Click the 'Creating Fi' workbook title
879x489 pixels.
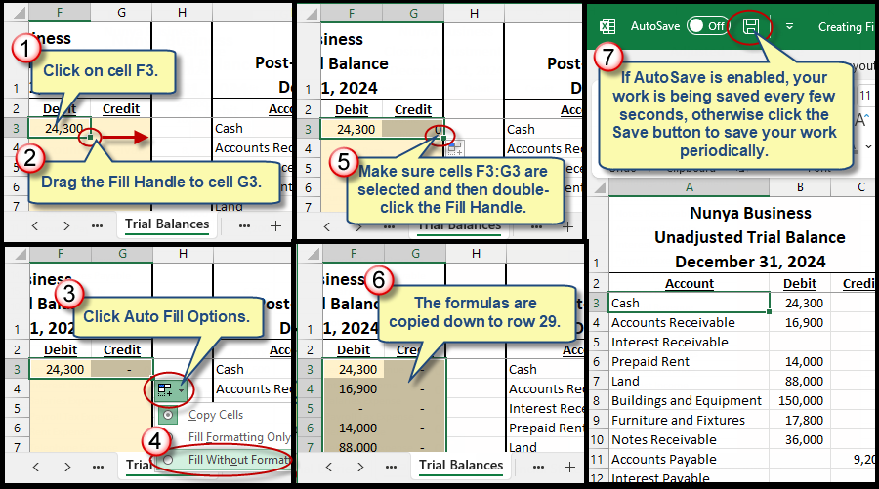846,27
